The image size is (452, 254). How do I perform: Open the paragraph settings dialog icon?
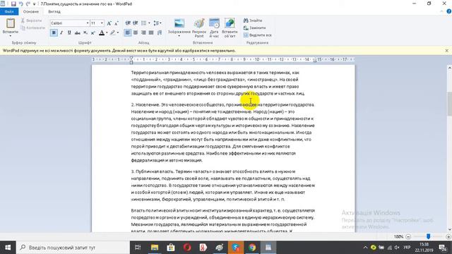(x=160, y=33)
